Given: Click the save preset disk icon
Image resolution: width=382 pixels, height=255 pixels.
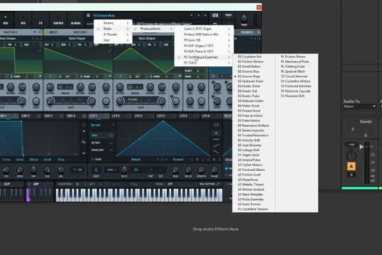Looking at the screenshot, I should pos(88,15).
